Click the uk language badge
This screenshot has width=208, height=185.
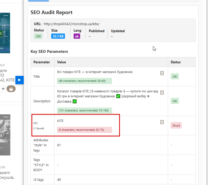tap(77, 36)
